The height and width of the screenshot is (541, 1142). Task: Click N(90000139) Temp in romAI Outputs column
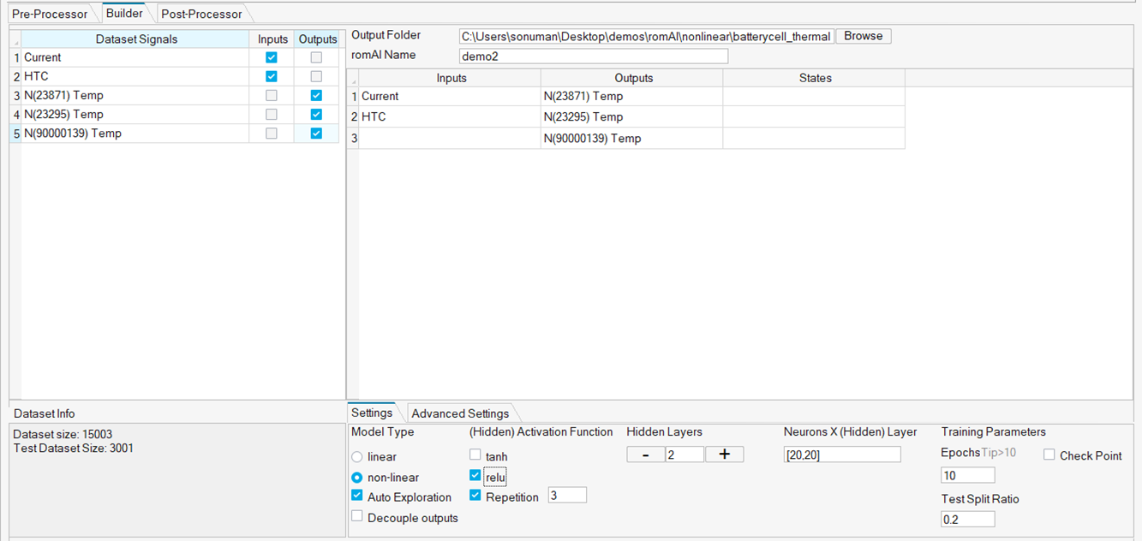click(x=631, y=138)
